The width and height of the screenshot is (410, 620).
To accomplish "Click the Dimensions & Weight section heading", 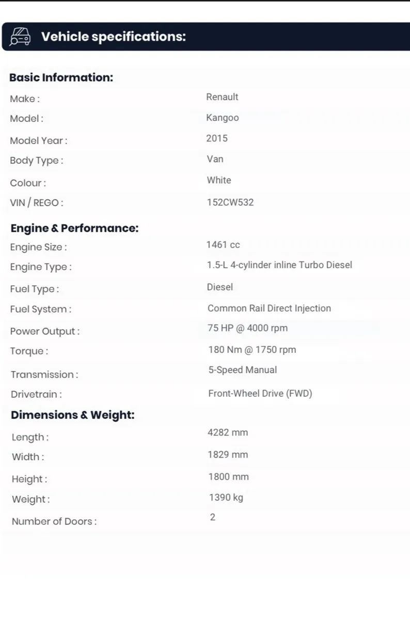I will pos(72,415).
